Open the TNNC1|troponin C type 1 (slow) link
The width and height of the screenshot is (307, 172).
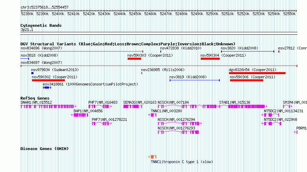coord(182,162)
